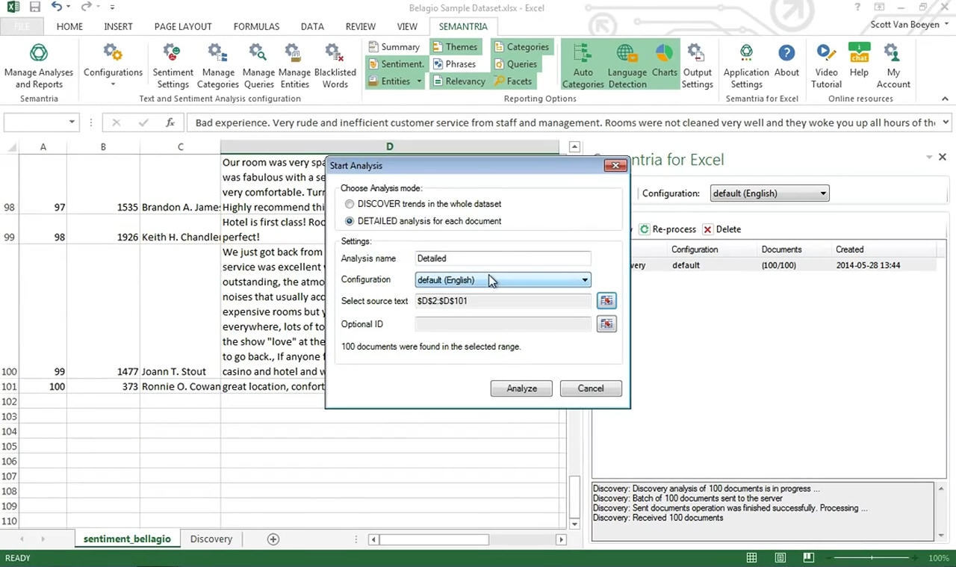Screen dimensions: 956x567
Task: Undo the last action
Action: tap(57, 7)
